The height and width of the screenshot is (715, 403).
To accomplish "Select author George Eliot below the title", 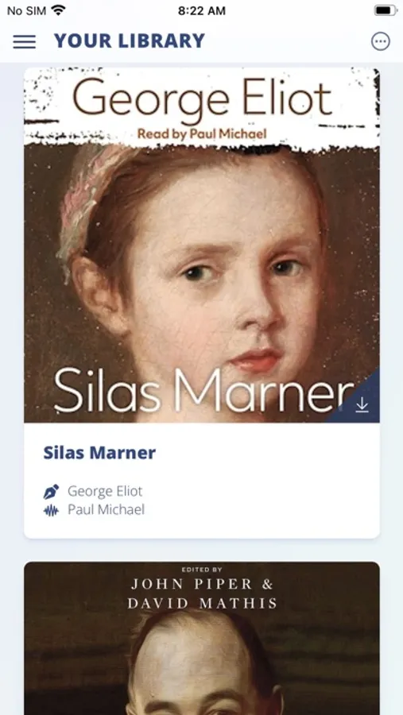I will click(105, 491).
